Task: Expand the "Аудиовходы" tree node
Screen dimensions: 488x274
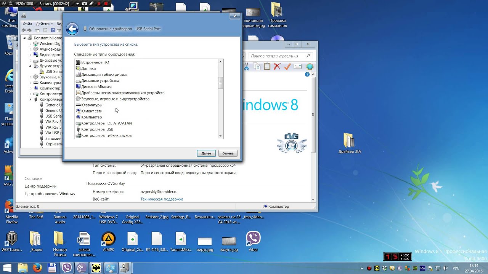Action: pos(30,49)
